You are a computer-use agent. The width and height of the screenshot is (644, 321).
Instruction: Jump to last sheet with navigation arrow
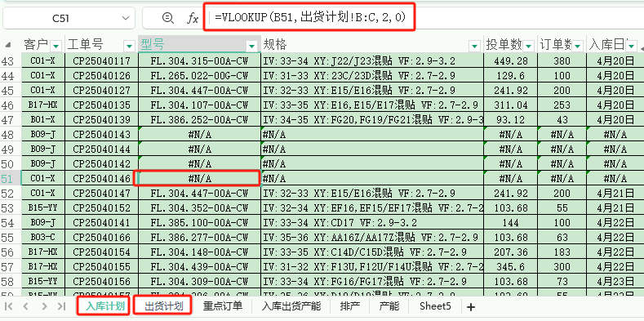[x=61, y=306]
